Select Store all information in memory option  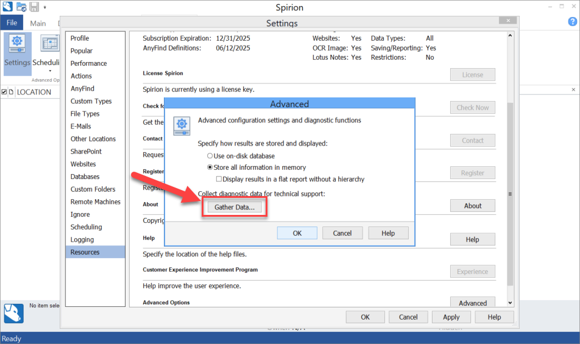tap(210, 167)
